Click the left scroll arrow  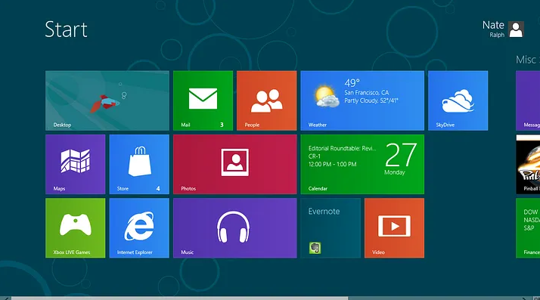coord(6,298)
